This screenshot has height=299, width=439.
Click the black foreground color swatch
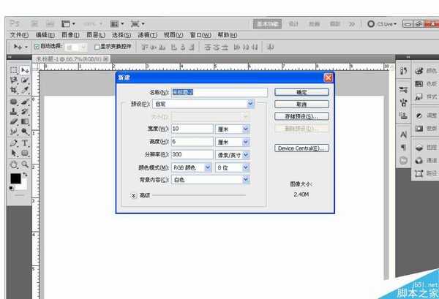tap(15, 179)
